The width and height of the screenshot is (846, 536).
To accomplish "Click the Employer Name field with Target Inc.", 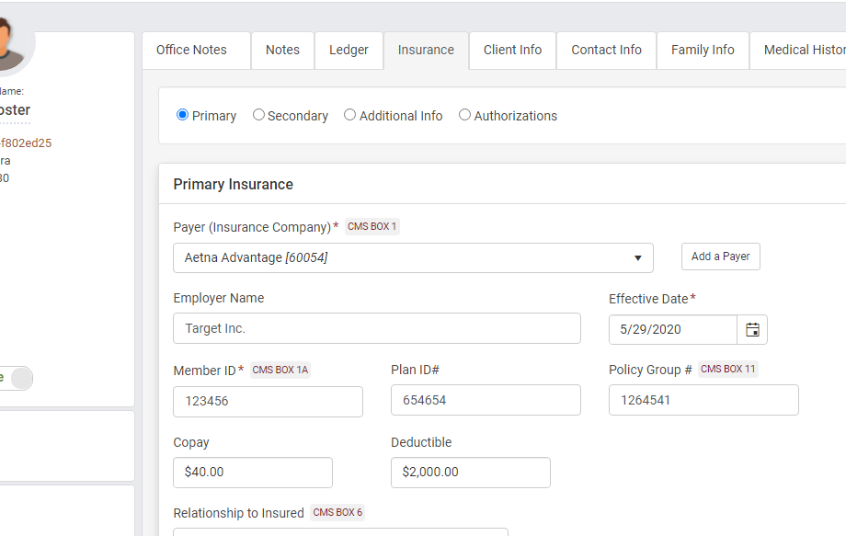I will [x=377, y=328].
